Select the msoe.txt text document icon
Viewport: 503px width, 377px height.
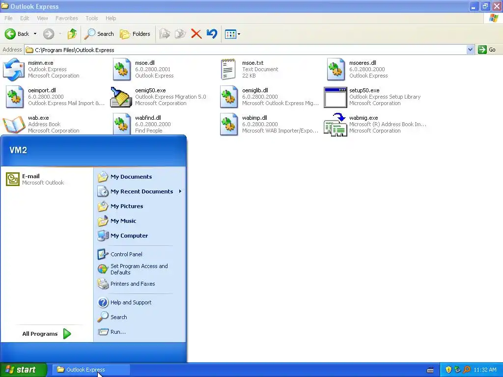228,69
